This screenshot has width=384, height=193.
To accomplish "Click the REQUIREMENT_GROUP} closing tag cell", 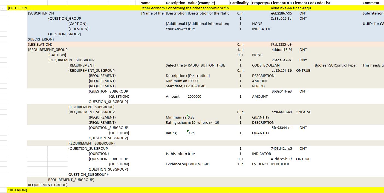I will click(48, 185).
